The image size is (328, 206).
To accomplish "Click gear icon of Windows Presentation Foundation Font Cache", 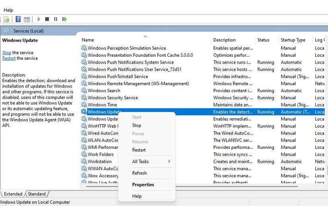I will click(84, 55).
